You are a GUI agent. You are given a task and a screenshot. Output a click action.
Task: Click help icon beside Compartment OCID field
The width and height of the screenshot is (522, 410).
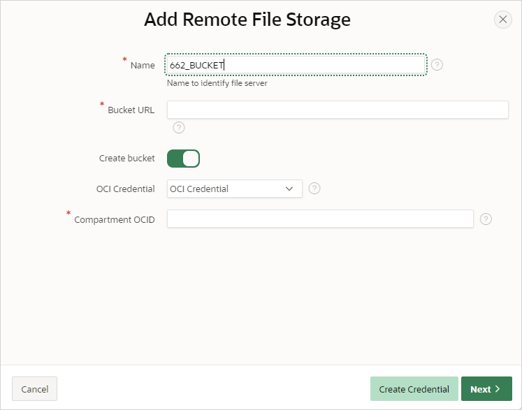click(486, 219)
